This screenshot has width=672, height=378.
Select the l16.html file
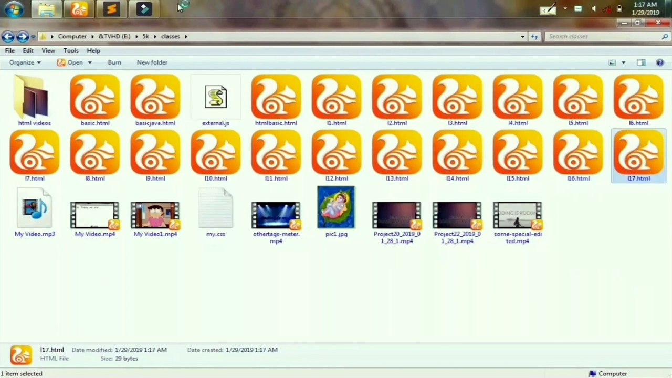pyautogui.click(x=578, y=156)
